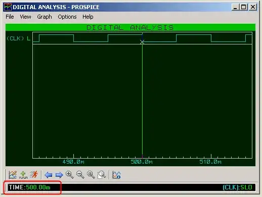The height and width of the screenshot is (197, 262).
Task: View the simulation log icon
Action: tap(116, 175)
